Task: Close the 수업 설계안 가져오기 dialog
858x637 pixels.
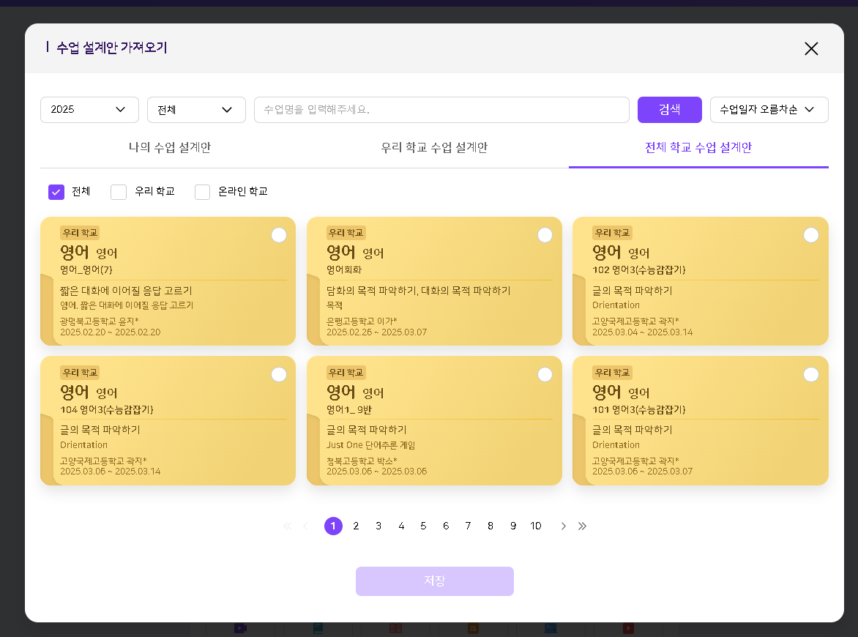Action: click(x=811, y=49)
